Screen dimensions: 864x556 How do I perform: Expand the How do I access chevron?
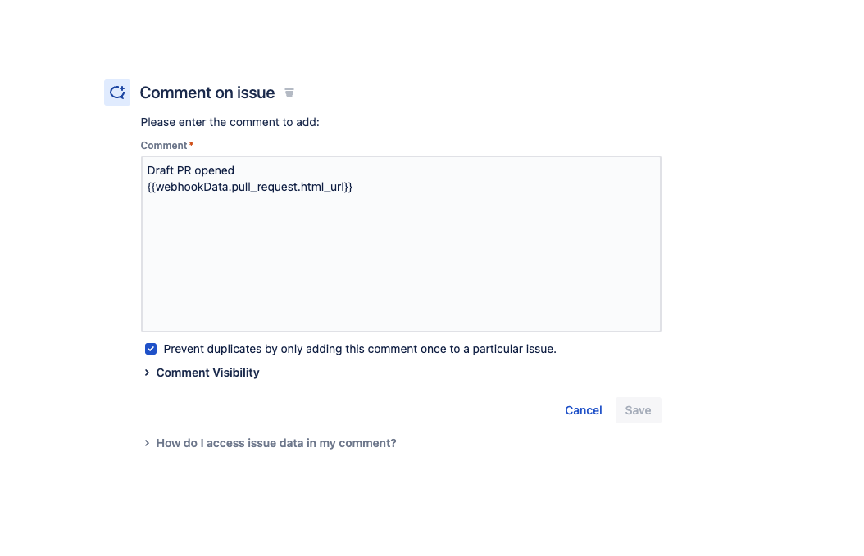147,443
